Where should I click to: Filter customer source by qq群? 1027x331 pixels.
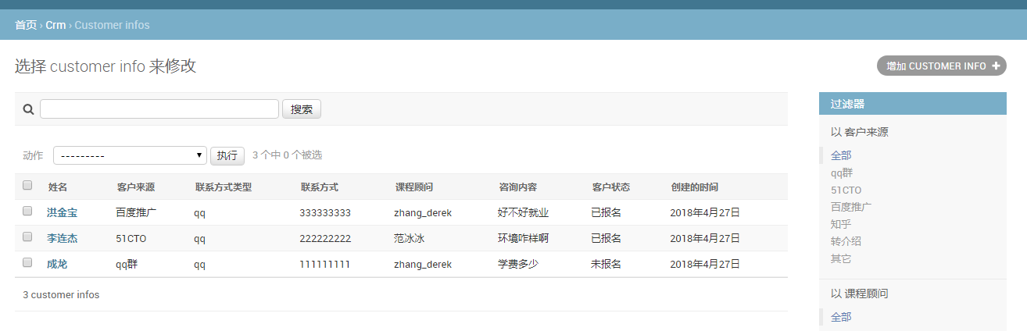click(842, 173)
